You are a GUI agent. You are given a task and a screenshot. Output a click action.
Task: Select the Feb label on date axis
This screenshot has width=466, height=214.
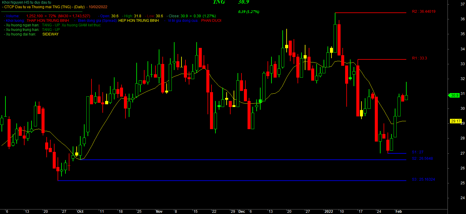point(399,212)
